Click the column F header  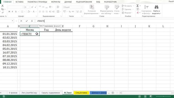click(80, 26)
